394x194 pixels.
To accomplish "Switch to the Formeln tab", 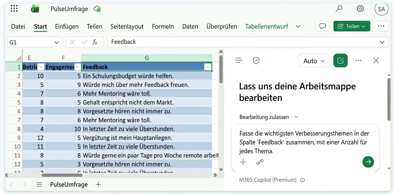I will pyautogui.click(x=163, y=26).
